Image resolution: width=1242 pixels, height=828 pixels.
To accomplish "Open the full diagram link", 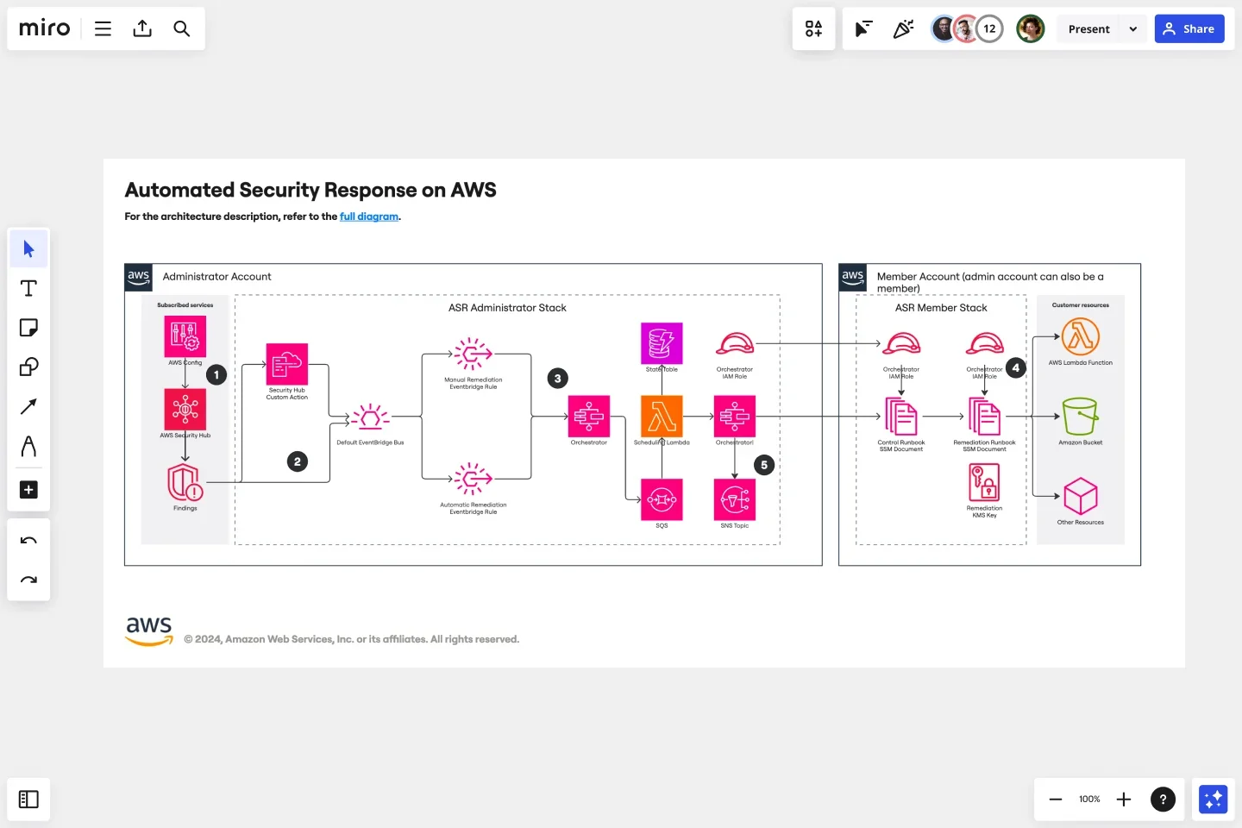I will pos(368,216).
